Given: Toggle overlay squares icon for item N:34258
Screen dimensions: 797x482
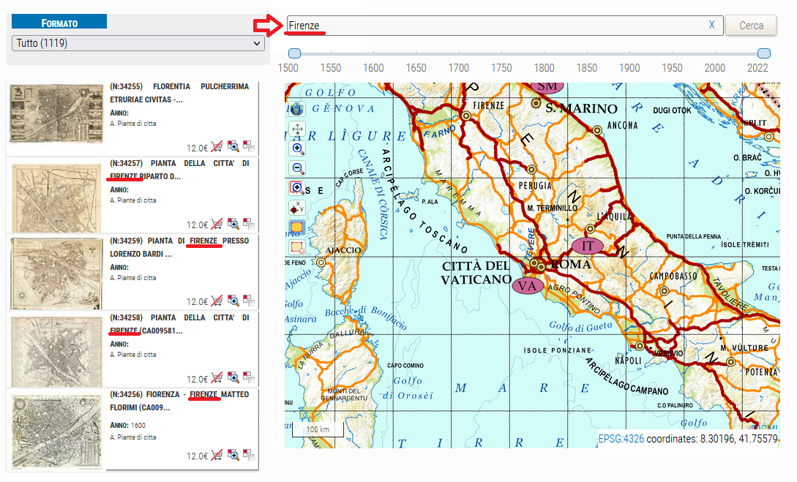Looking at the screenshot, I should (x=249, y=378).
